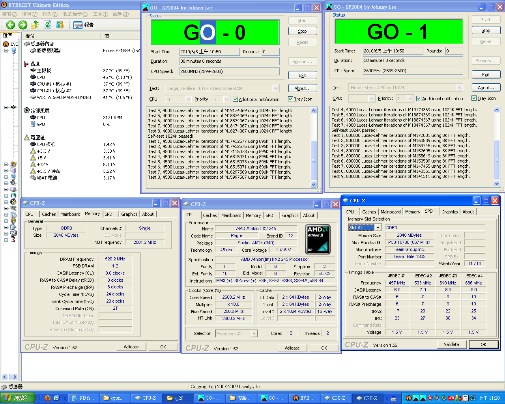The image size is (505, 404).
Task: Expand the Windows OS node in EVEREST tree
Action: click(6, 164)
